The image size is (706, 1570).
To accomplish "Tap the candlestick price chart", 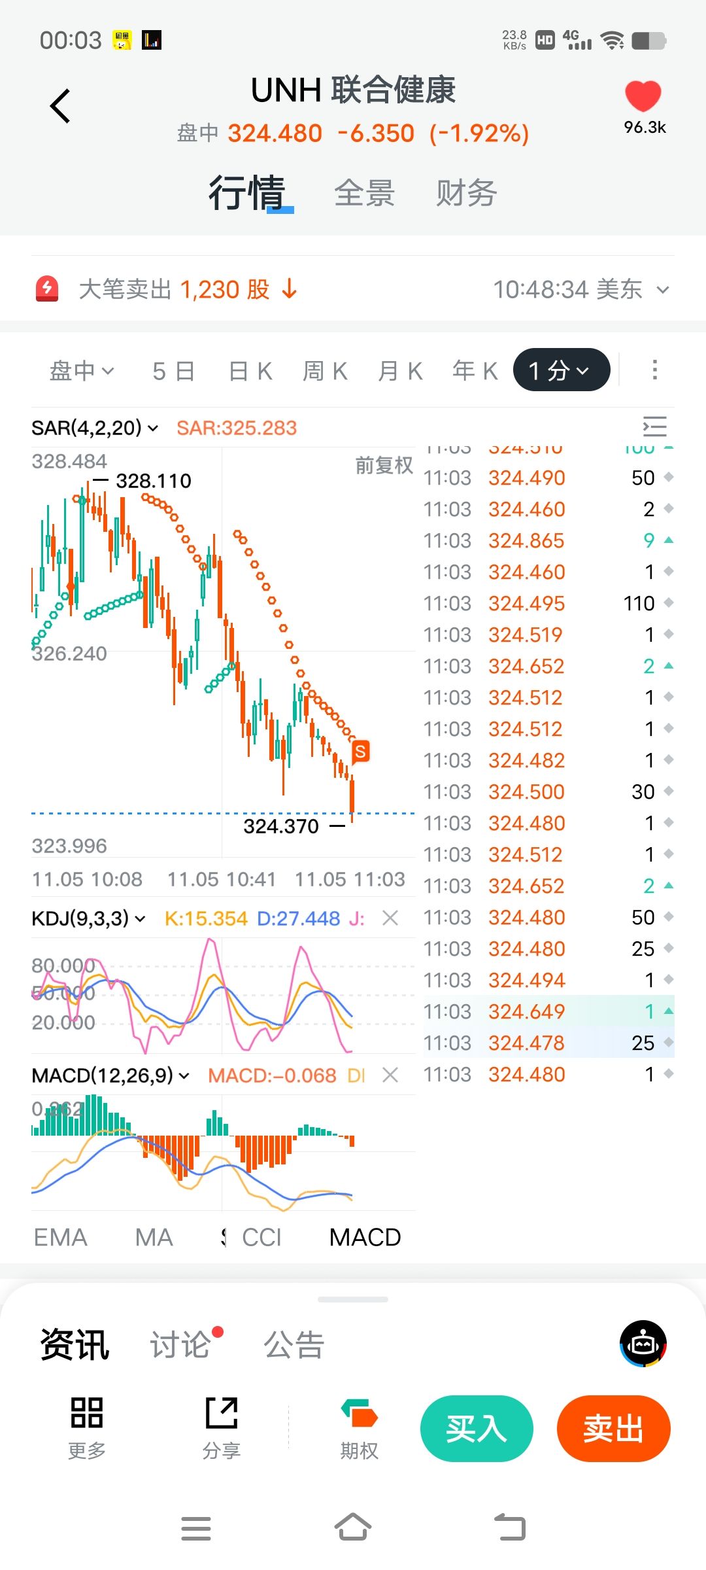I will 223,653.
